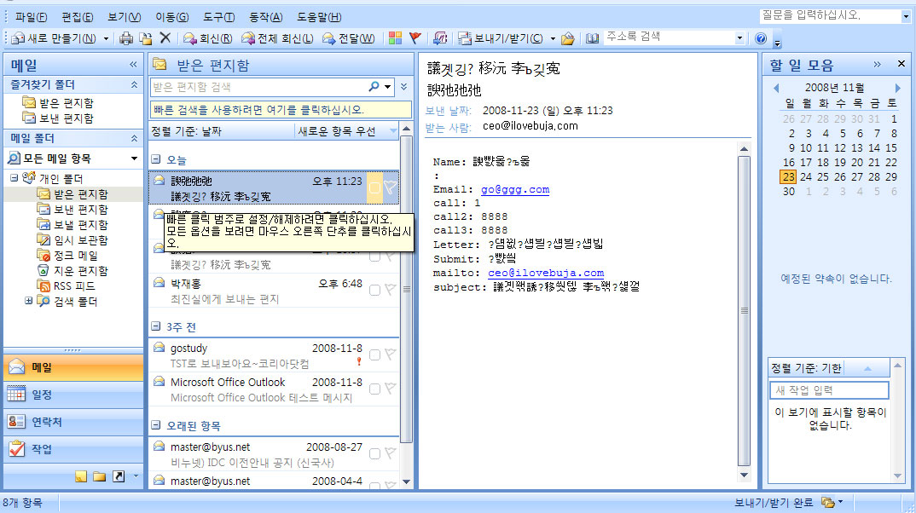This screenshot has width=916, height=513.
Task: Click in the 새 작업 입력 task field
Action: point(830,389)
